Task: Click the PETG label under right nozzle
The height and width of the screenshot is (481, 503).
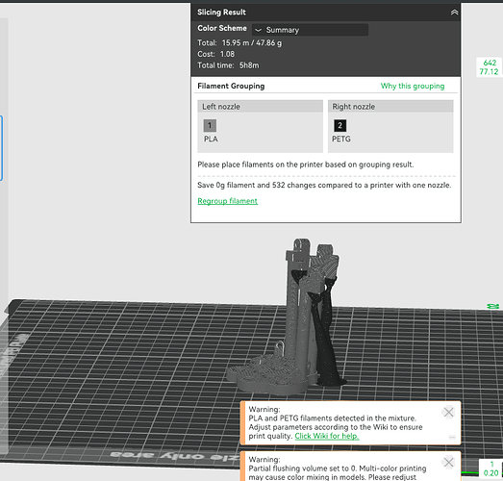Action: [x=341, y=139]
